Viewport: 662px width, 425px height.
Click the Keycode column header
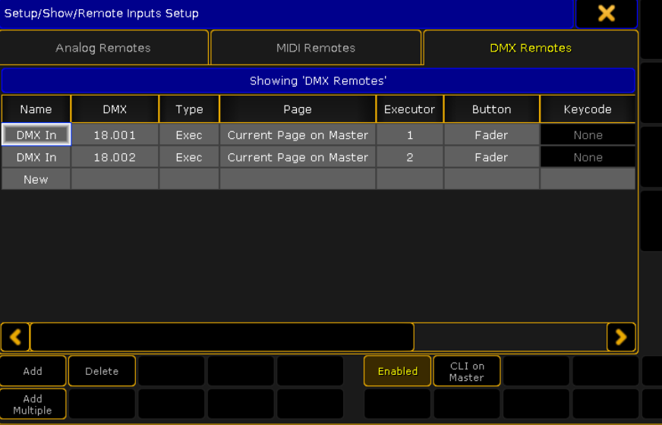pos(588,109)
